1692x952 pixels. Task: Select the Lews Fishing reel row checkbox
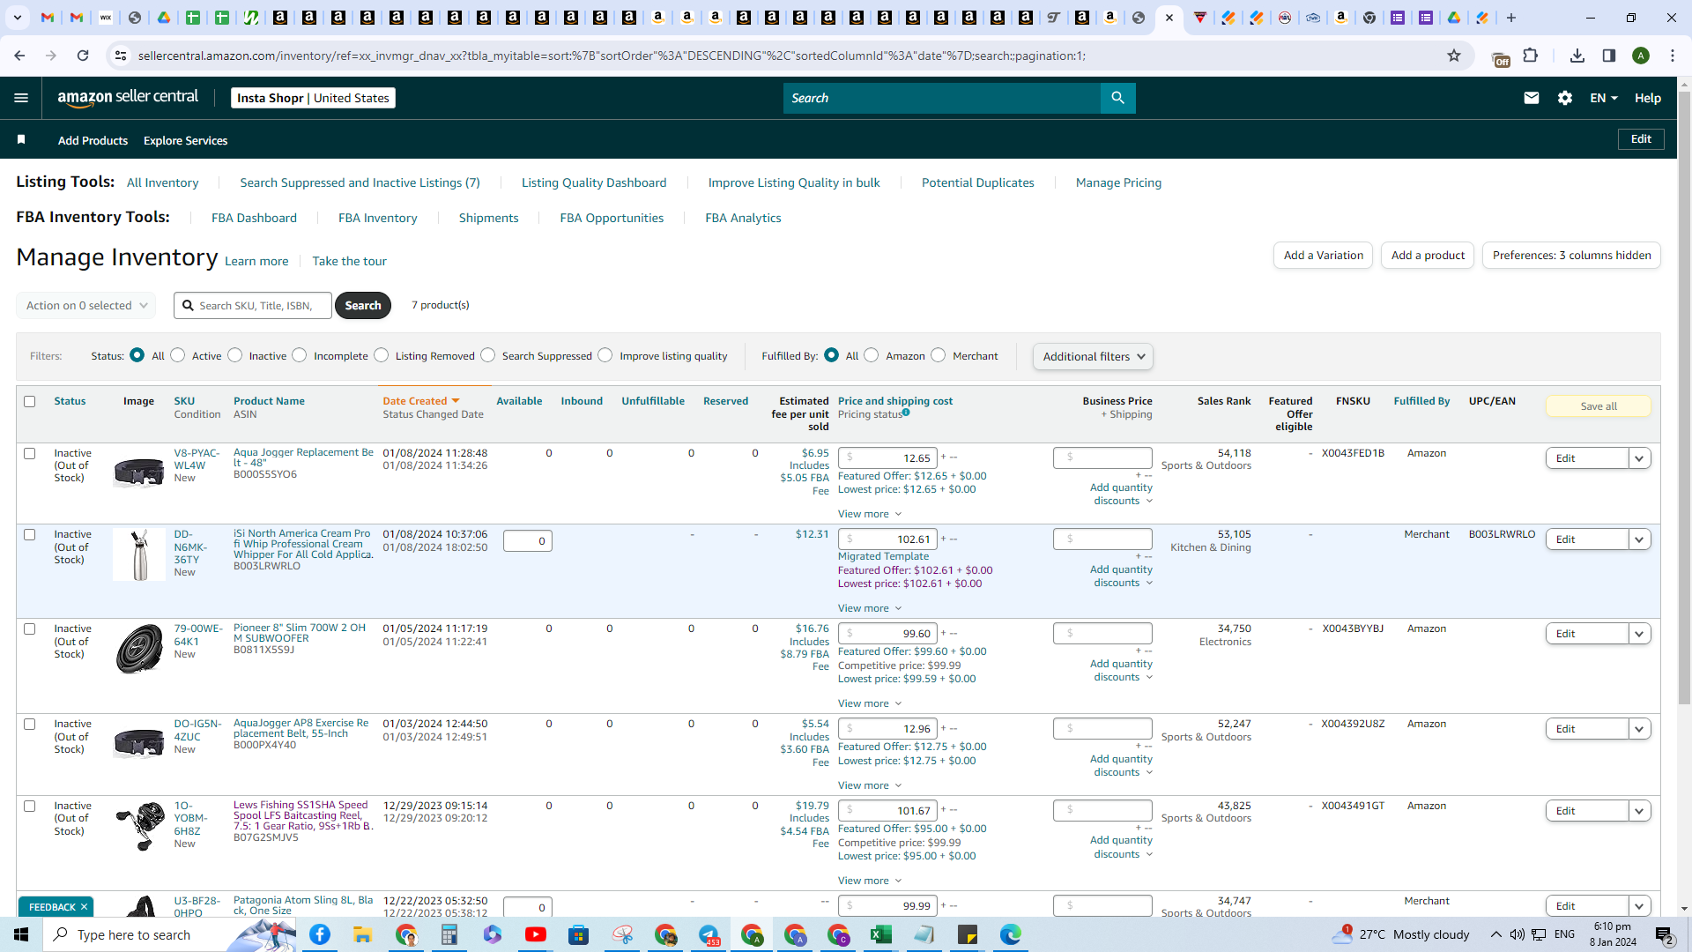(x=30, y=806)
